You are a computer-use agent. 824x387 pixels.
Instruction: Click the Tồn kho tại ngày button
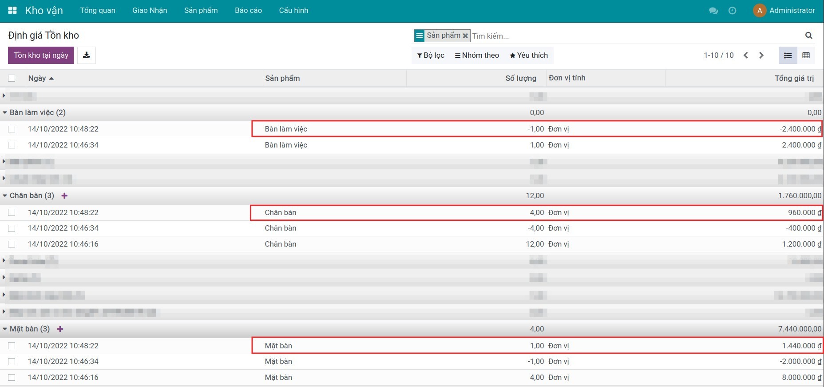[41, 56]
